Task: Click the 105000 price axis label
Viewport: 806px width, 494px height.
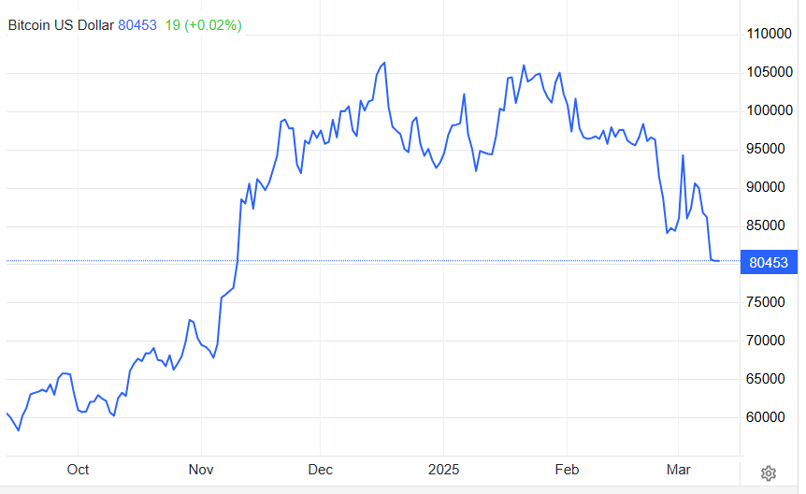Action: [770, 72]
